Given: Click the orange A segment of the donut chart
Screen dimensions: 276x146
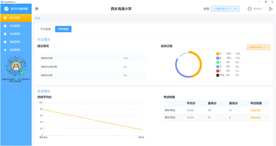Looking at the screenshot, I should tap(200, 64).
